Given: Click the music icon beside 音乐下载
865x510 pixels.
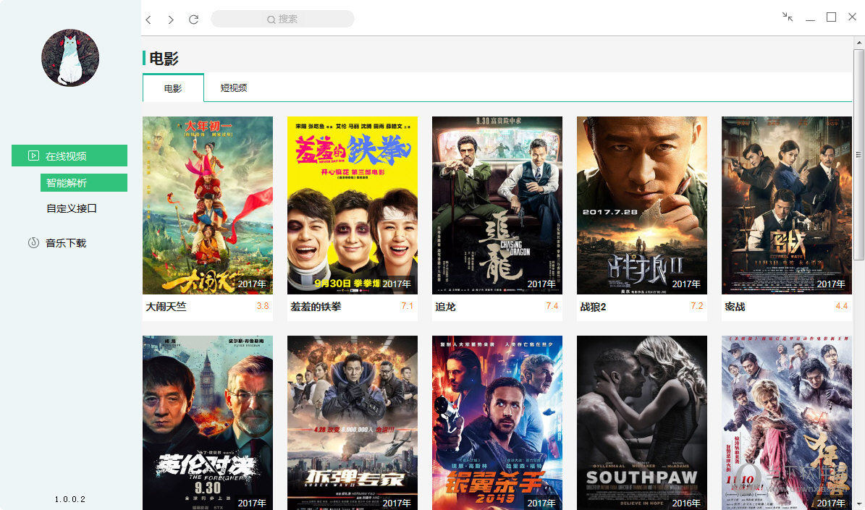Looking at the screenshot, I should point(33,242).
